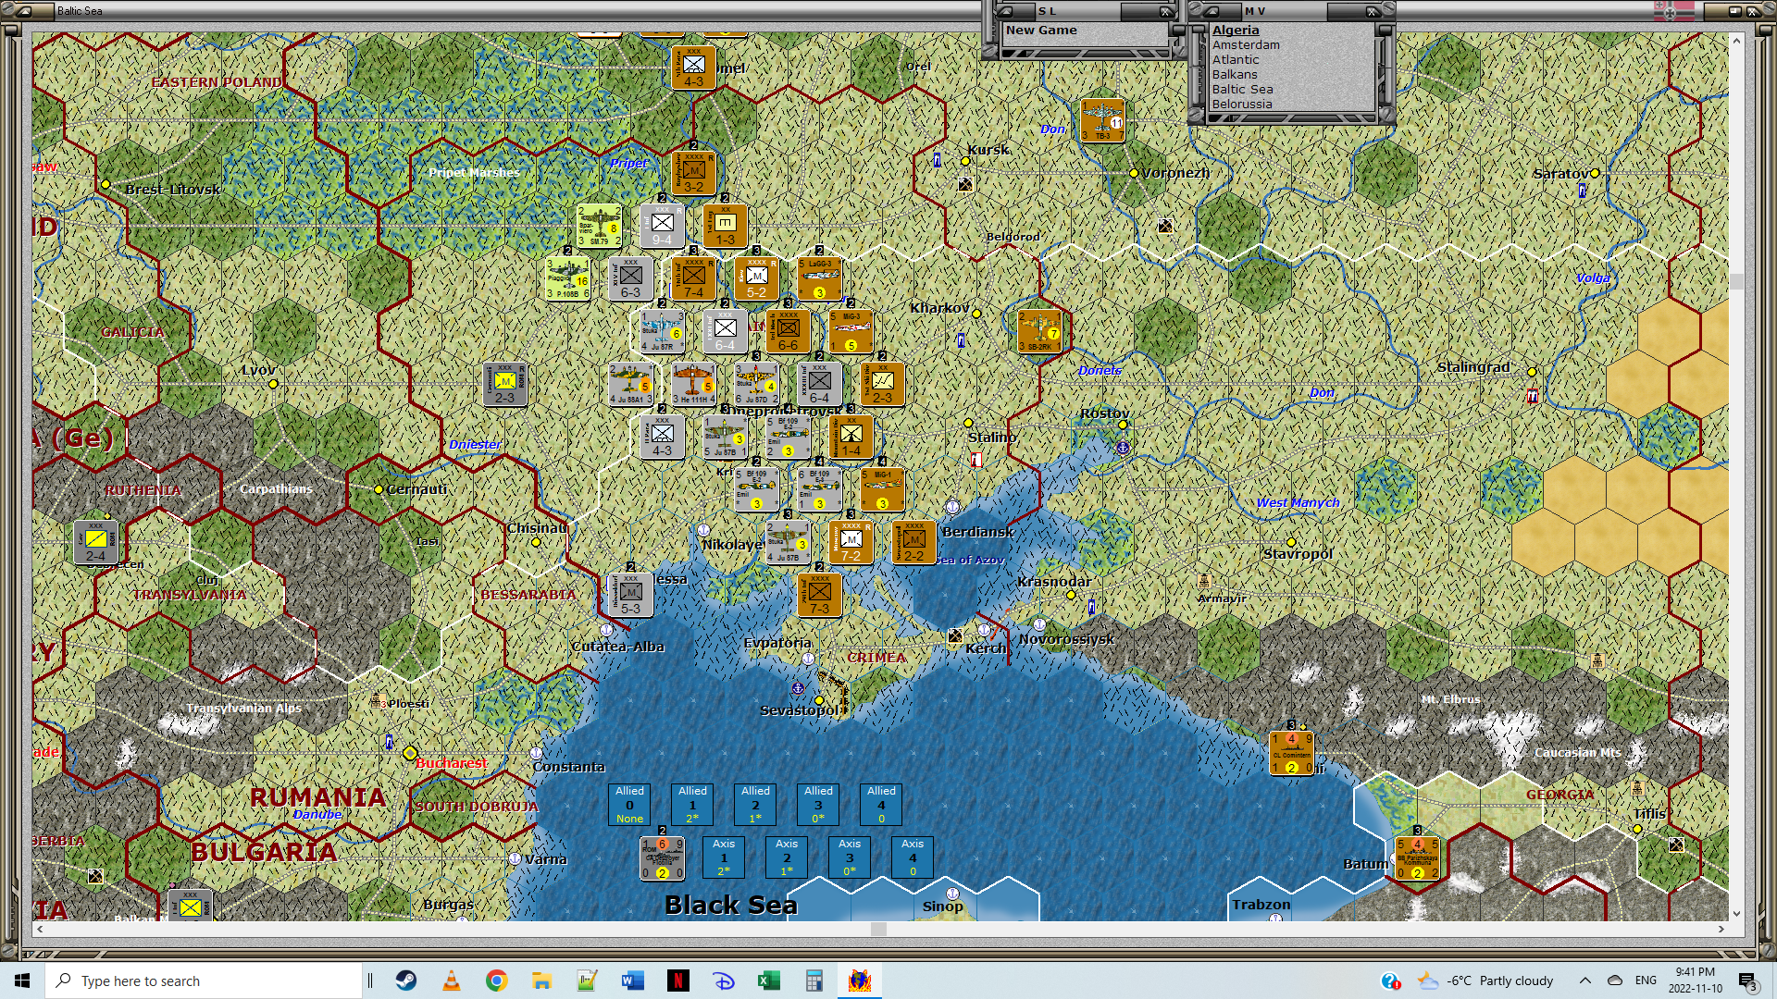
Task: Click the map's vertical scrollbar down arrow
Action: tap(1736, 914)
